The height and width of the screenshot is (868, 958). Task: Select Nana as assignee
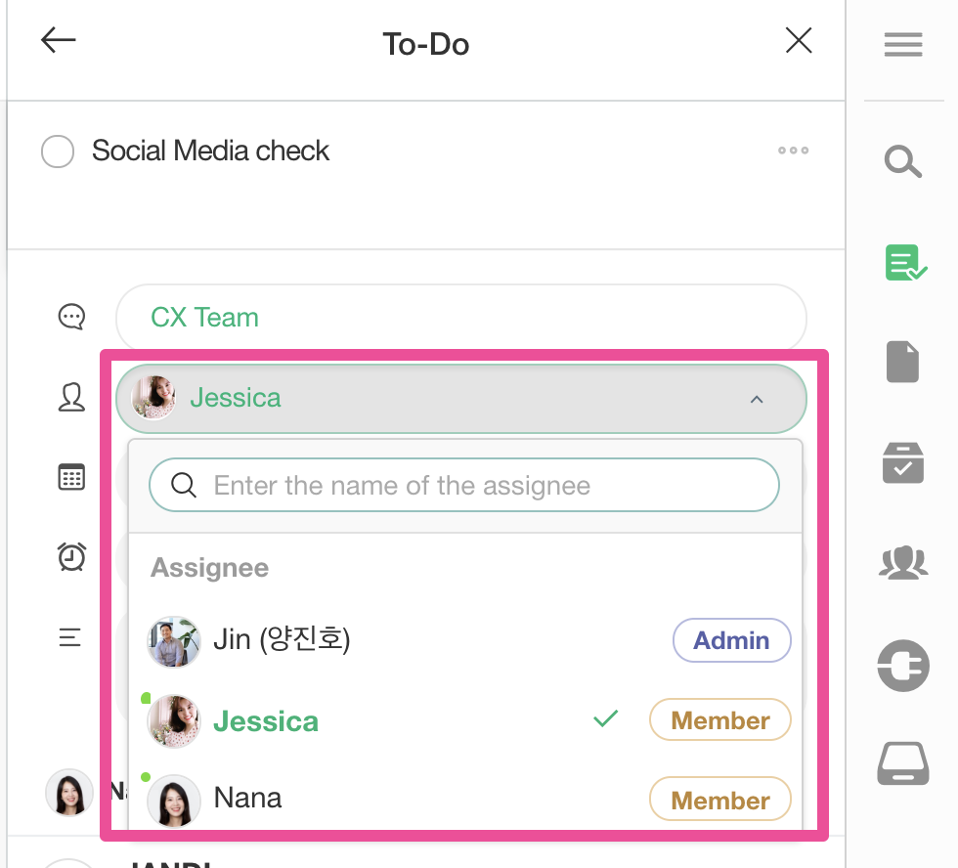pos(465,800)
